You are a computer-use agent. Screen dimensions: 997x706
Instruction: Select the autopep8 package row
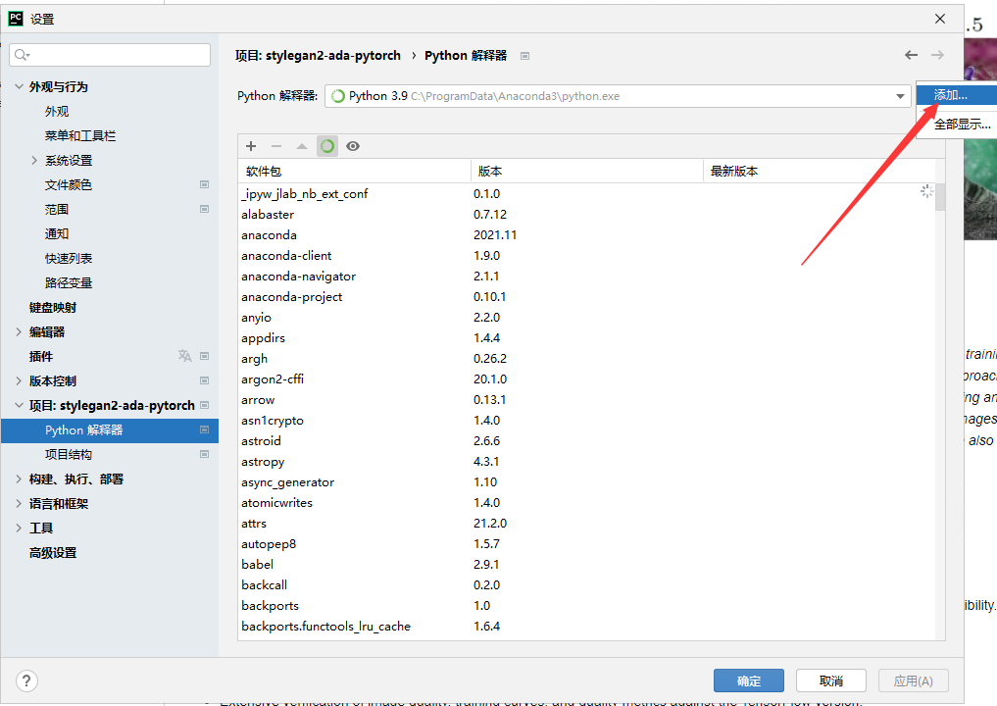pos(586,544)
